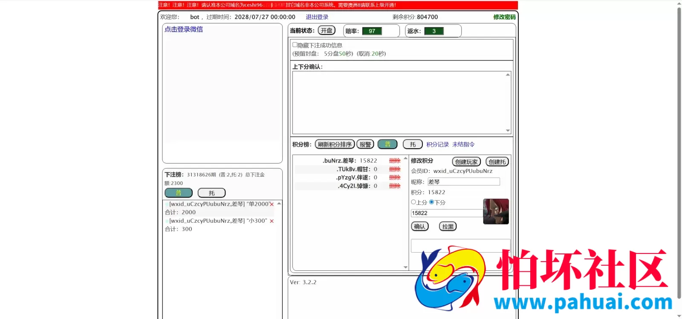Click the 赔率 field showing 97
The width and height of the screenshot is (682, 319).
point(372,31)
